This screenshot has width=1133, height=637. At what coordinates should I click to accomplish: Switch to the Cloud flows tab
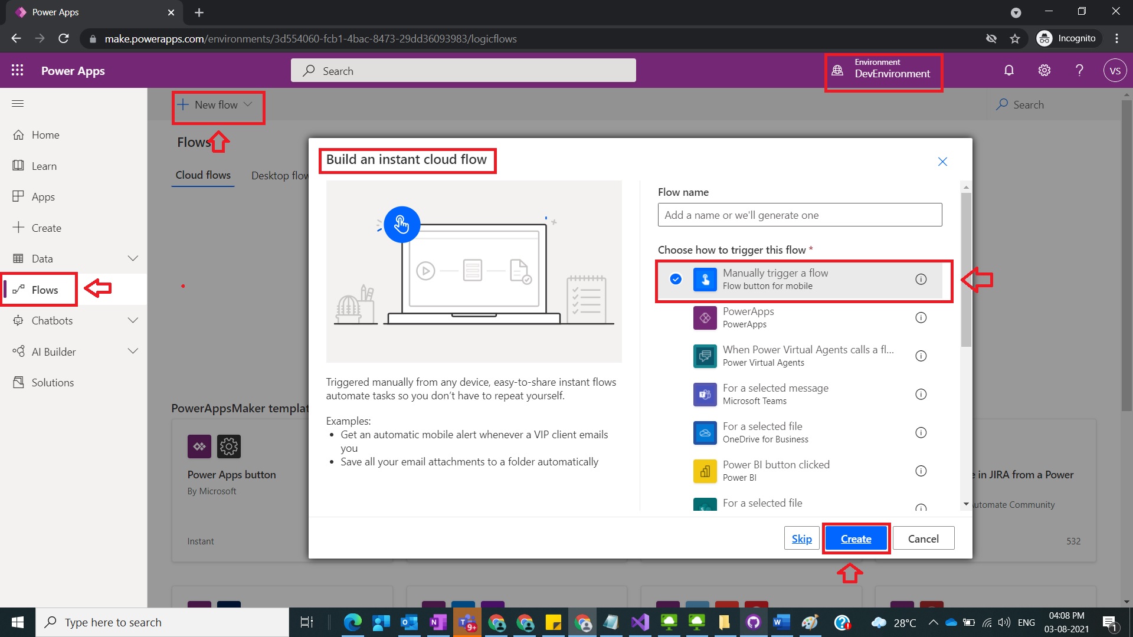click(x=203, y=175)
